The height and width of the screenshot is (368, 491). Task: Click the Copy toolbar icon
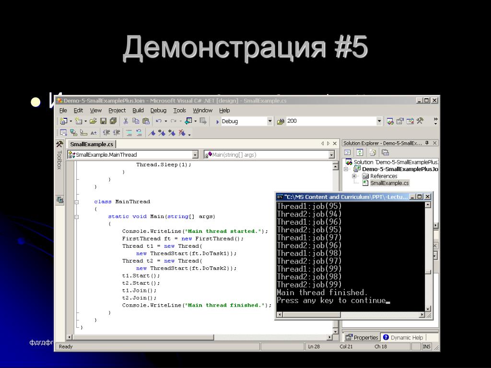point(136,121)
